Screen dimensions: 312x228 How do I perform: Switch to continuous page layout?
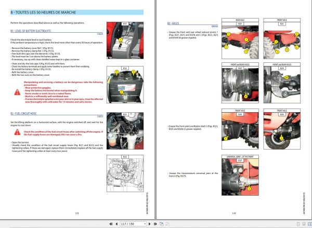(x=304, y=224)
